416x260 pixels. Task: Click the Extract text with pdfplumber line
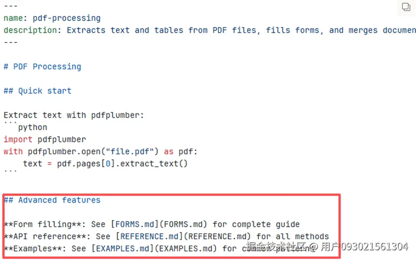tap(74, 115)
